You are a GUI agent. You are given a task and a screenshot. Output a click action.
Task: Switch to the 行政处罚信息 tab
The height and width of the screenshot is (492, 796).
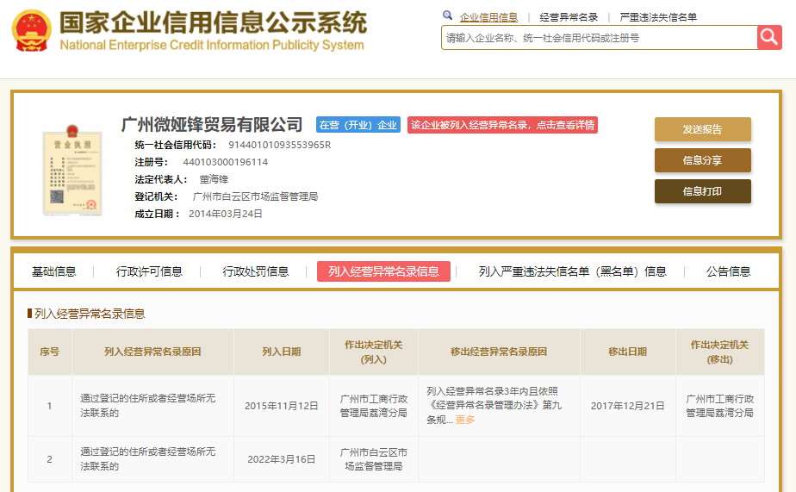pos(255,271)
